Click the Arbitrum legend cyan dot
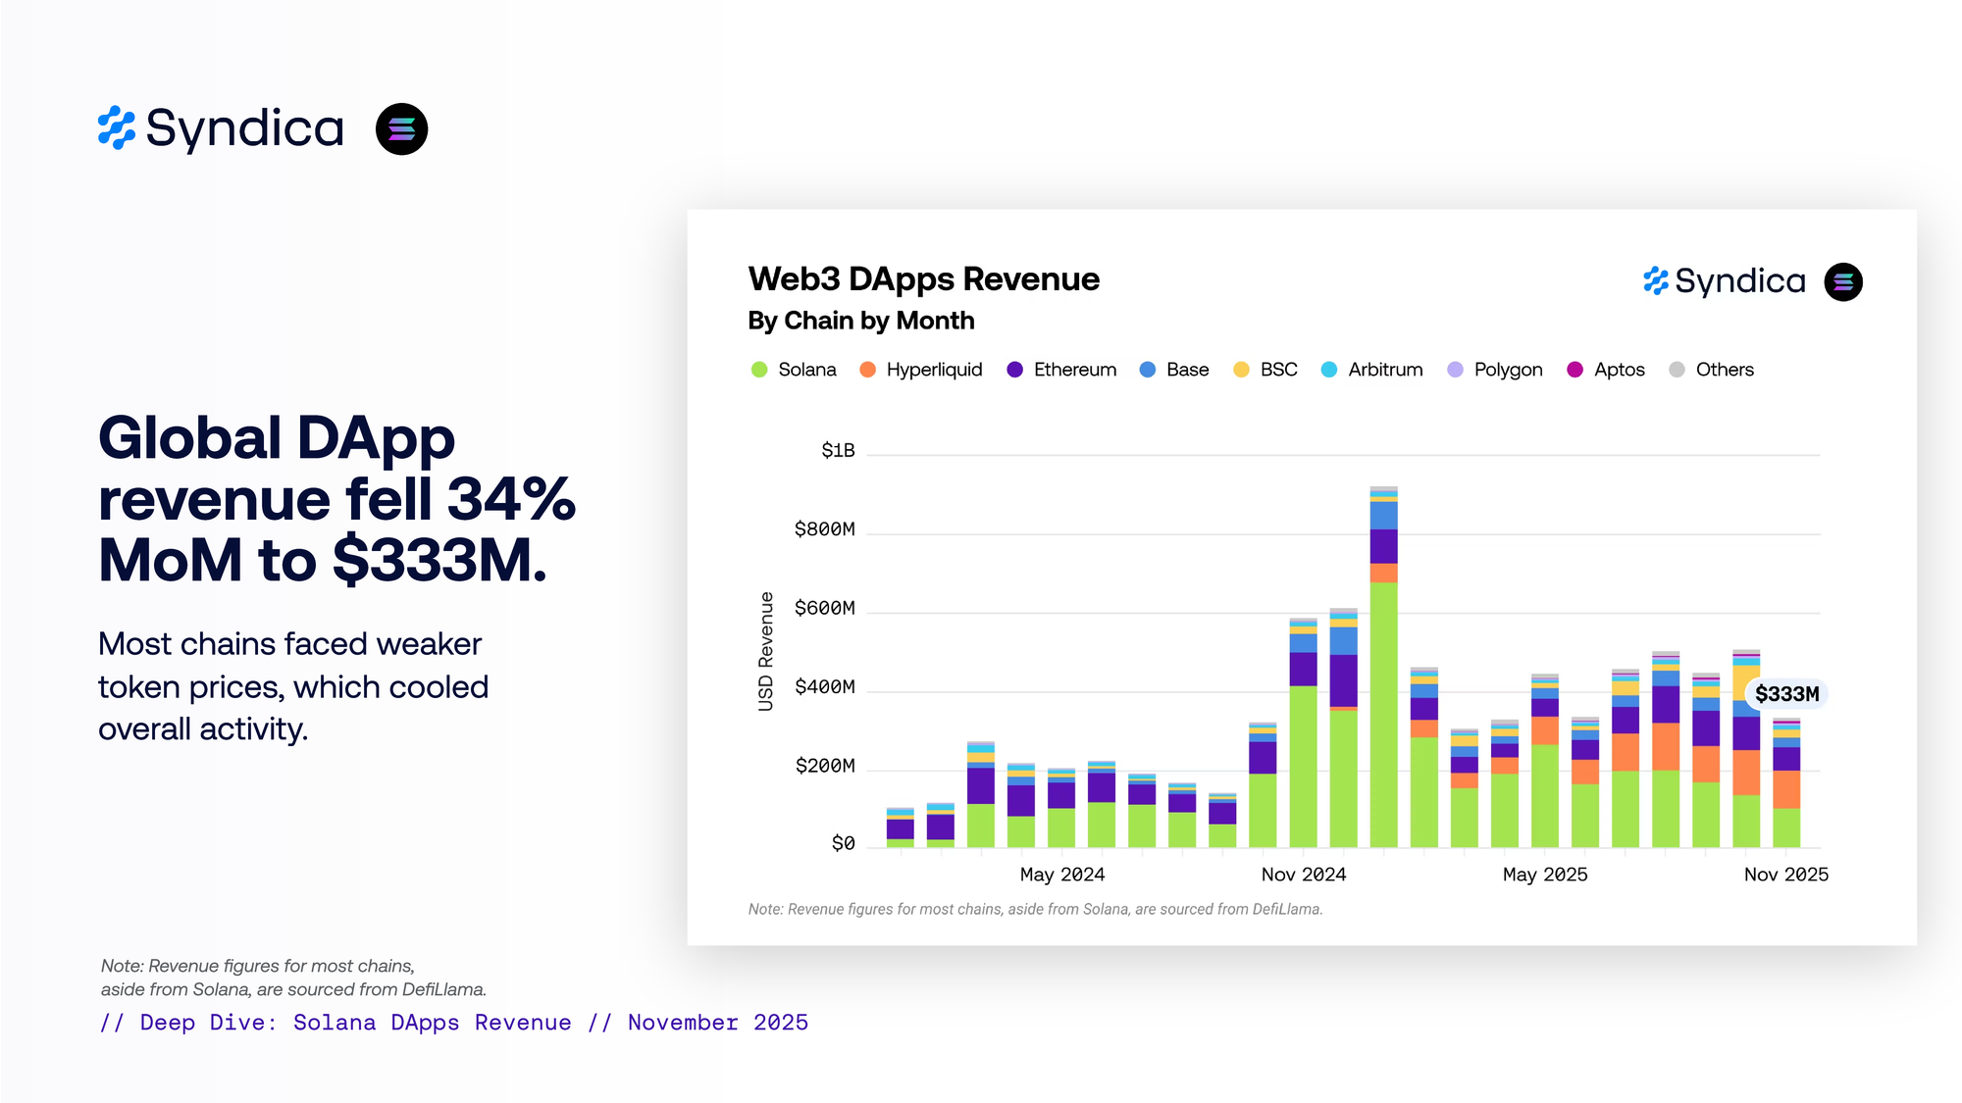Viewport: 1962px width, 1103px height. click(1328, 370)
